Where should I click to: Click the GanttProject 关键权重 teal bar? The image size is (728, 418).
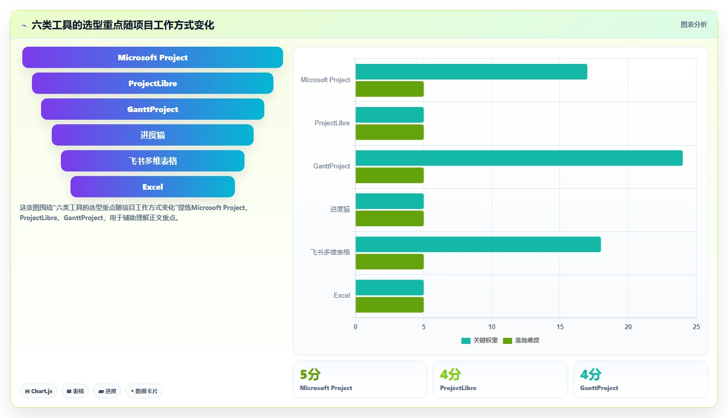tap(519, 158)
